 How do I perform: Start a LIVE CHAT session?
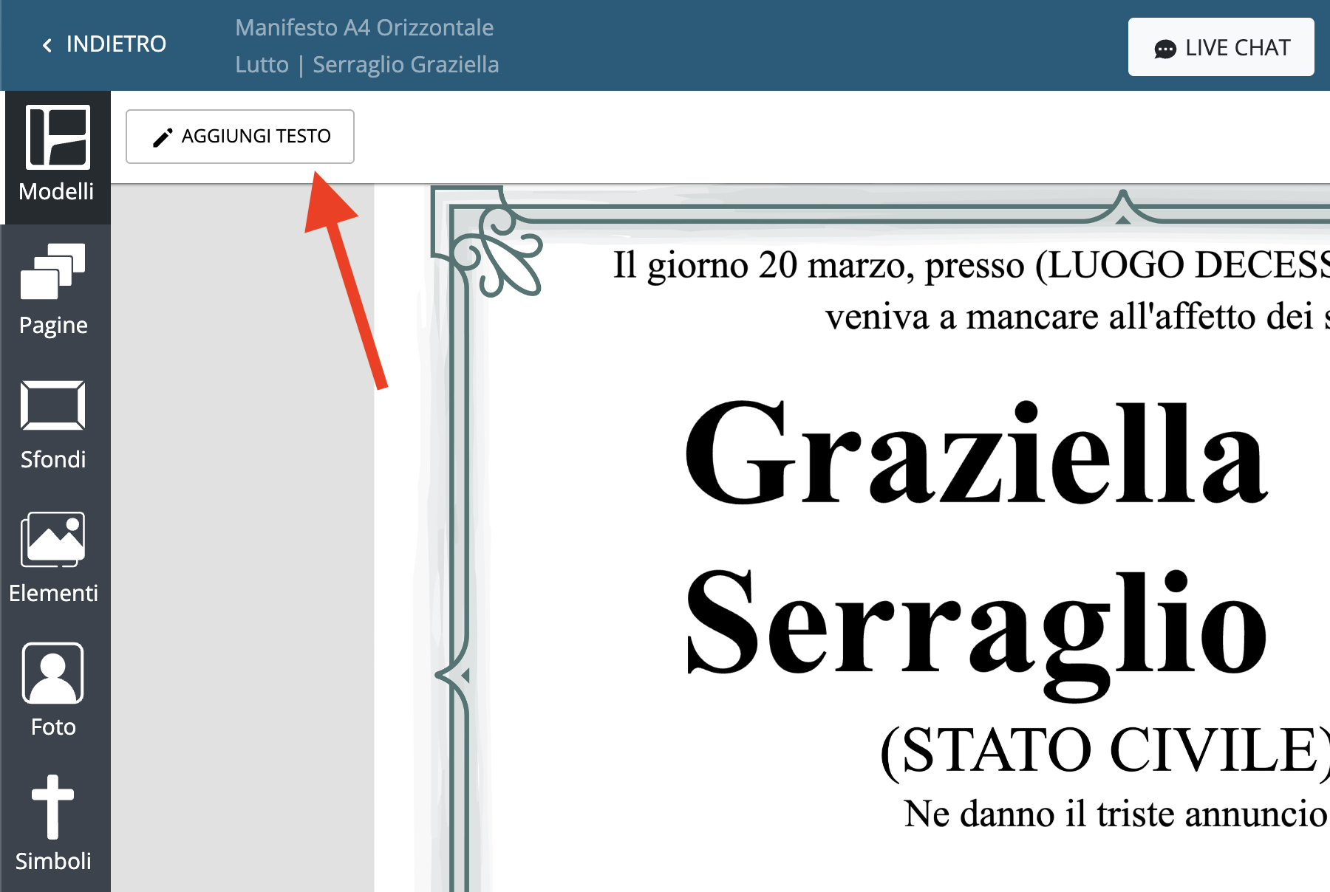(x=1221, y=47)
